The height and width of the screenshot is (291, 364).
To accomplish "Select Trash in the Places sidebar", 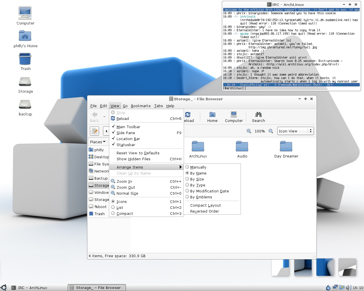I will (x=99, y=214).
